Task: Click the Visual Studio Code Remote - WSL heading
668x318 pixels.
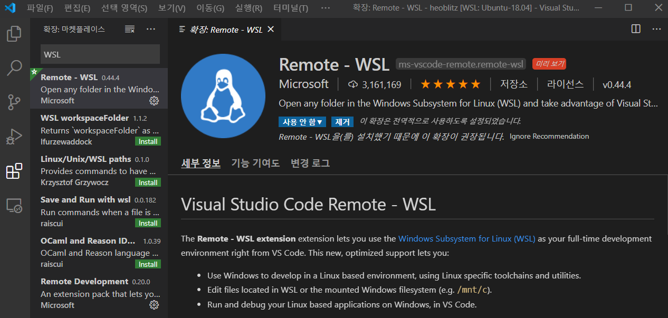Action: pos(308,204)
